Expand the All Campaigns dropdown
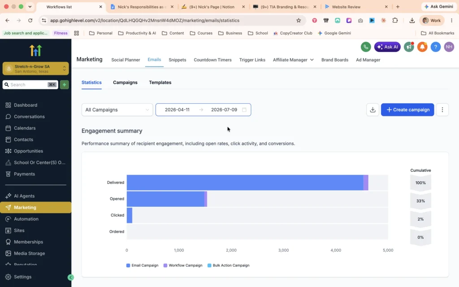459x287 pixels. (117, 109)
